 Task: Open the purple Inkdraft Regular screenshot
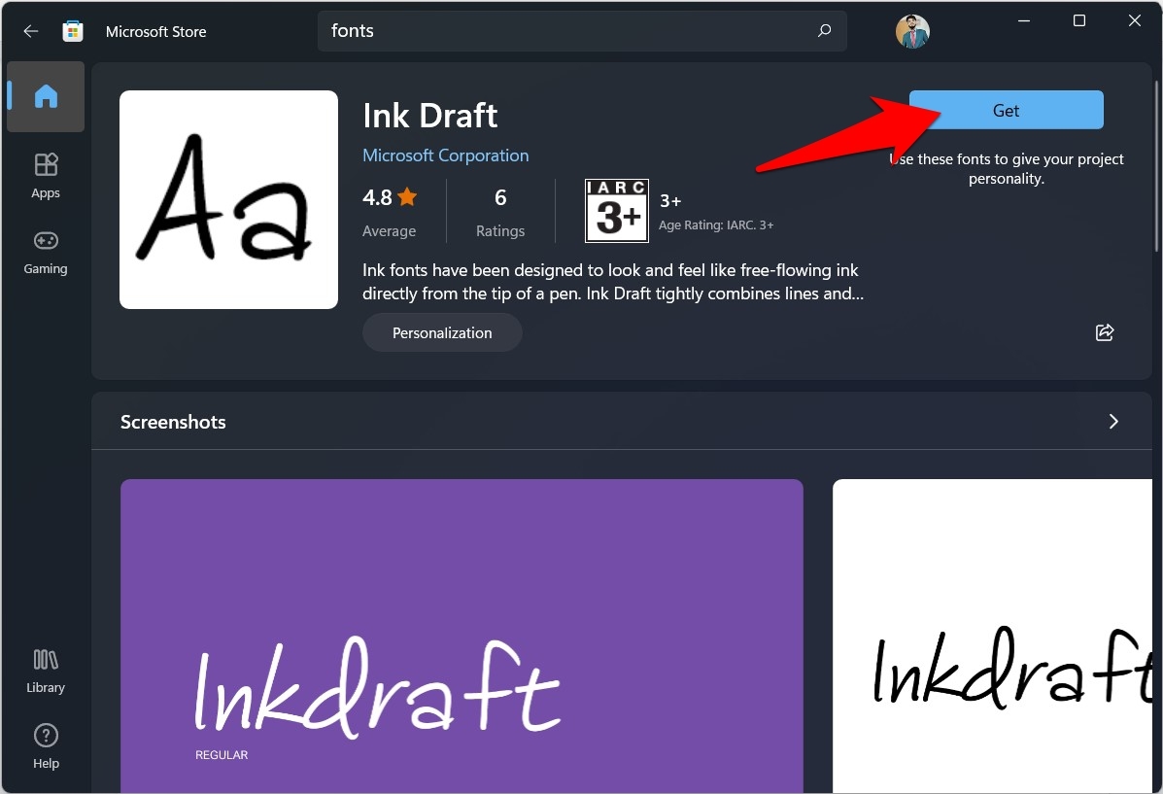(x=462, y=636)
